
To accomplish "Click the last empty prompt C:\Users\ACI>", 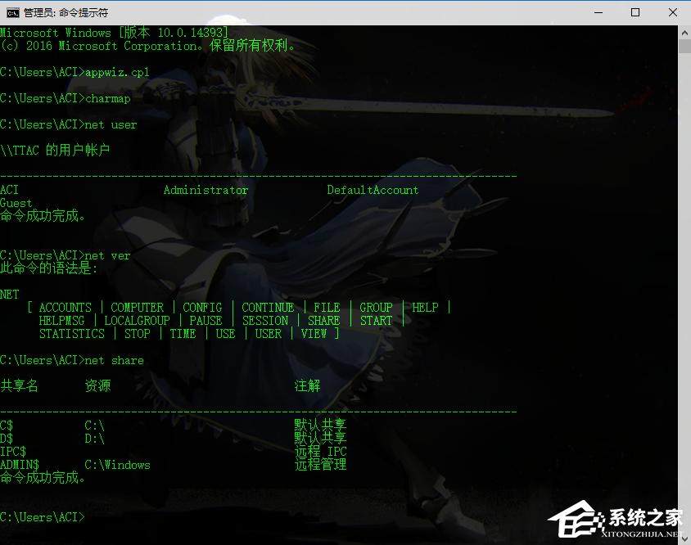I will (43, 517).
